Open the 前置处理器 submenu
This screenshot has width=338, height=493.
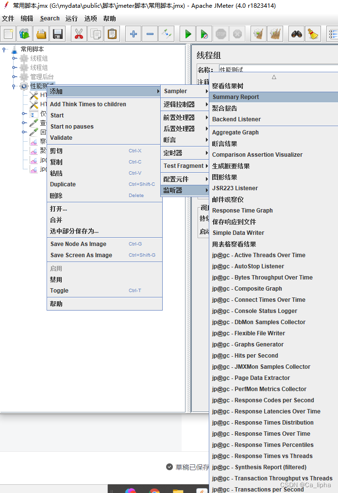[x=185, y=117]
